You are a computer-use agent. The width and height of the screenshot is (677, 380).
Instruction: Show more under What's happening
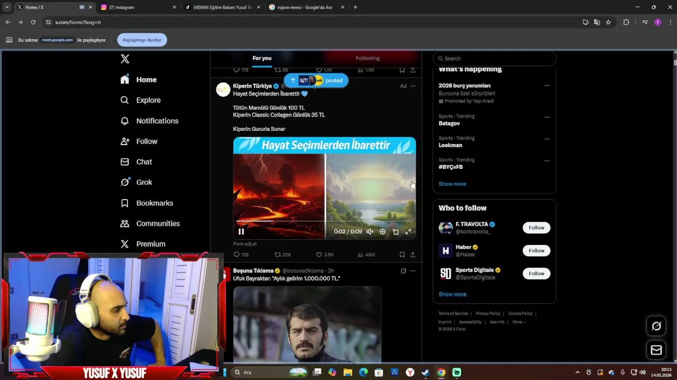(452, 184)
